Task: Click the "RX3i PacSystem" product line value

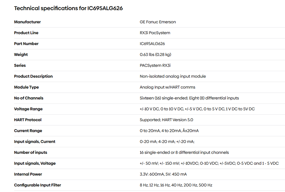Action: pyautogui.click(x=155, y=33)
